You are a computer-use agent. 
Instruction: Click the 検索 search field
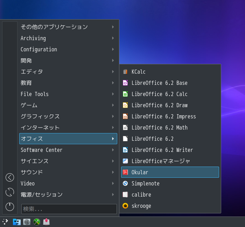point(69,209)
